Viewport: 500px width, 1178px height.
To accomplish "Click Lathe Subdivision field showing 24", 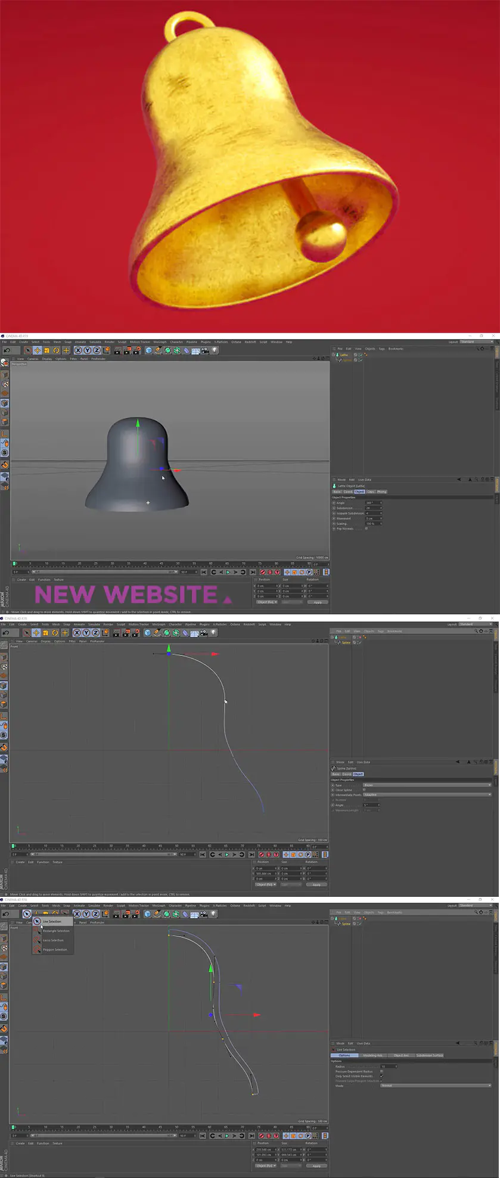I will [x=373, y=508].
